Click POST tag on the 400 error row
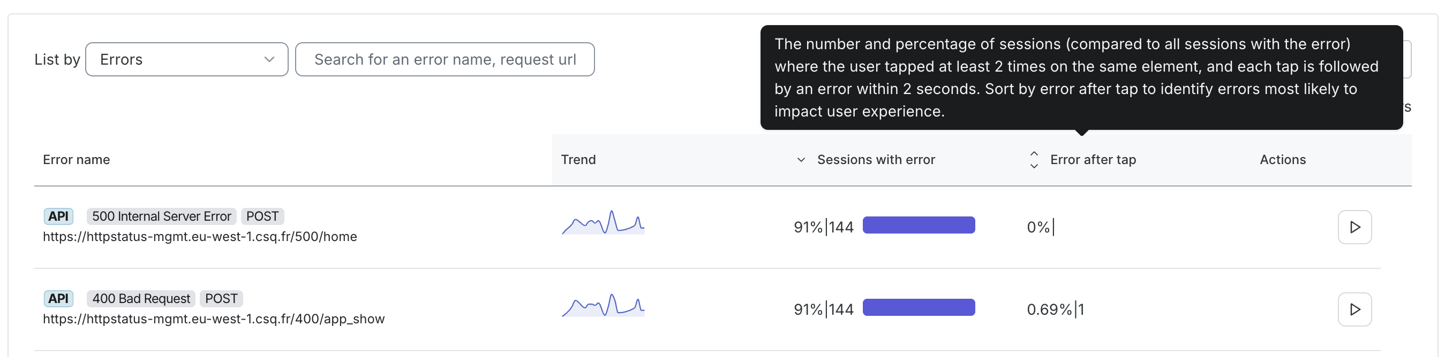 221,298
